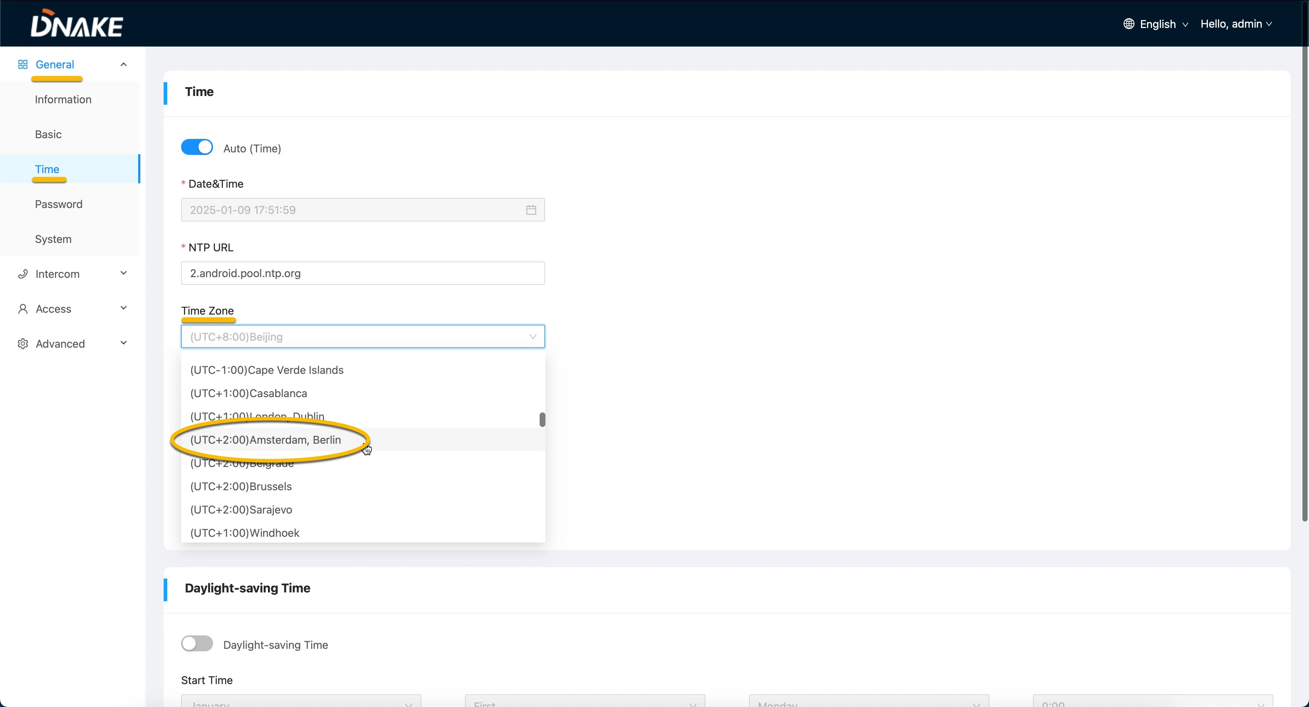Click the Access person icon
Viewport: 1309px width, 707px height.
[x=23, y=309]
